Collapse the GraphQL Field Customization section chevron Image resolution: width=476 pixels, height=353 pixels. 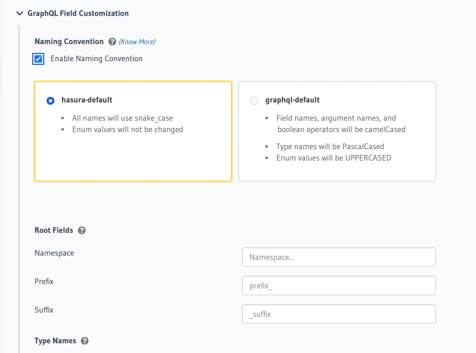(x=20, y=13)
